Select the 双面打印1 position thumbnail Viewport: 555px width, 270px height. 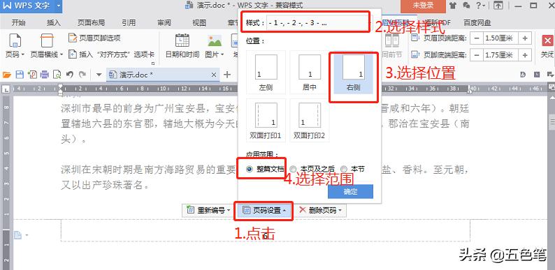click(x=266, y=121)
